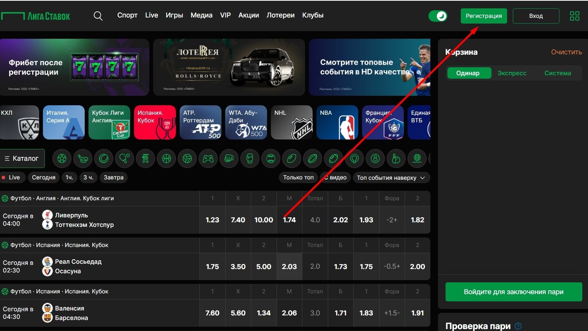588x331 pixels.
Task: Select the bowling pin filter icon
Action: tap(396, 158)
